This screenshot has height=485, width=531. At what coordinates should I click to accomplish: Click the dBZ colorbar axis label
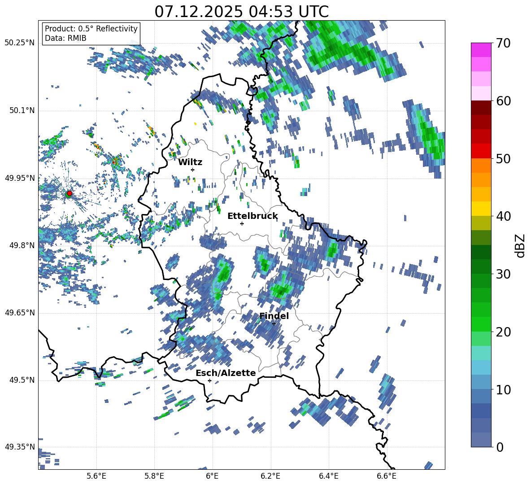520,245
